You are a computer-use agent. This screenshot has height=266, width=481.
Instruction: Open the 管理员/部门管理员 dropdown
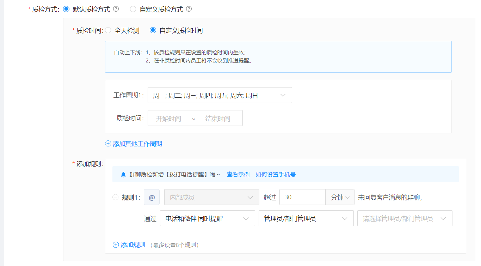click(x=306, y=218)
